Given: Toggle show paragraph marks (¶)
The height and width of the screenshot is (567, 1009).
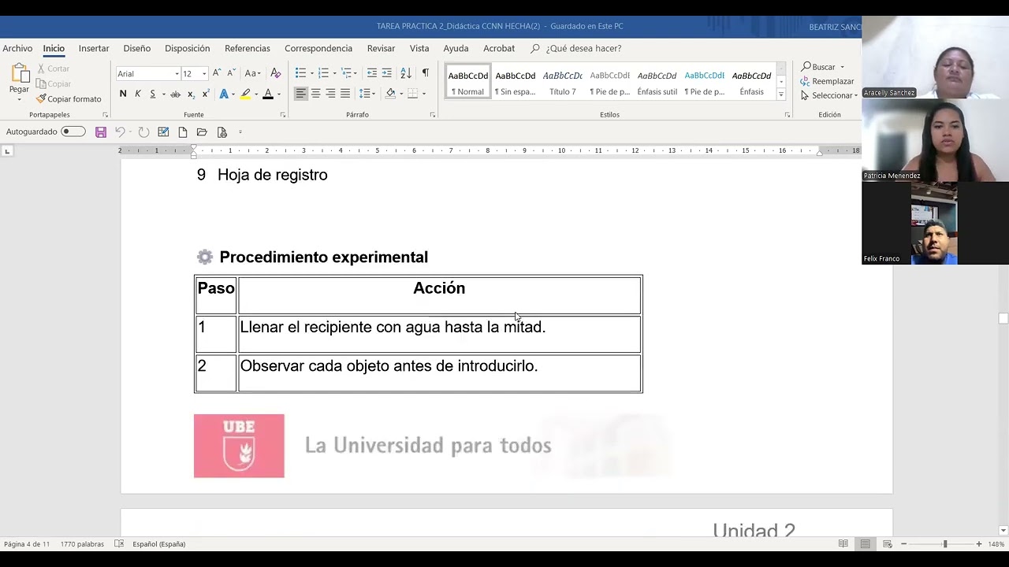Looking at the screenshot, I should [425, 73].
